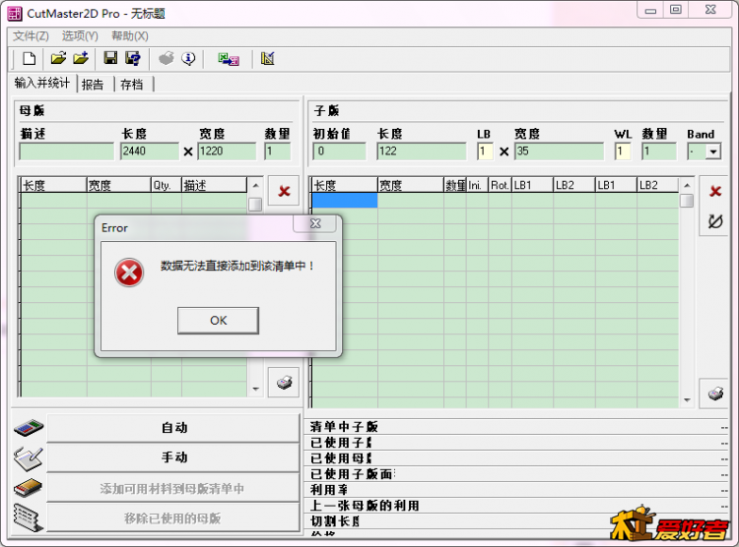This screenshot has width=739, height=547.
Task: Click the 上一张母版的利用 statistics row
Action: 518,506
